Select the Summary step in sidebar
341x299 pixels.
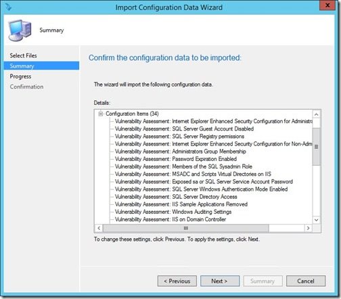(41, 66)
